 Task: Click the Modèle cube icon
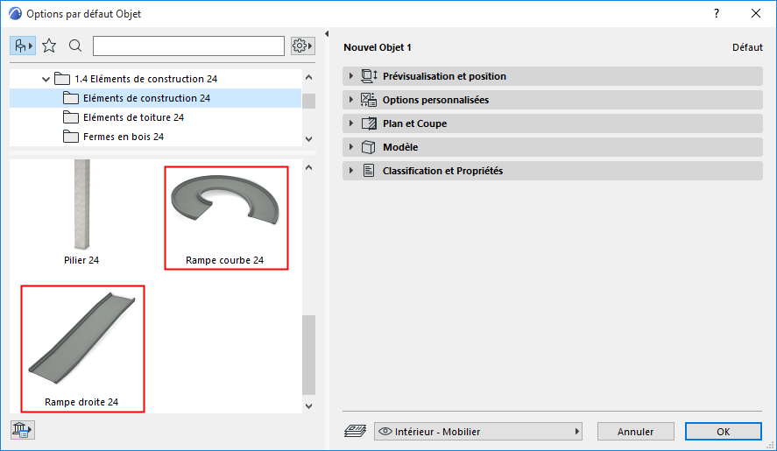[x=368, y=147]
